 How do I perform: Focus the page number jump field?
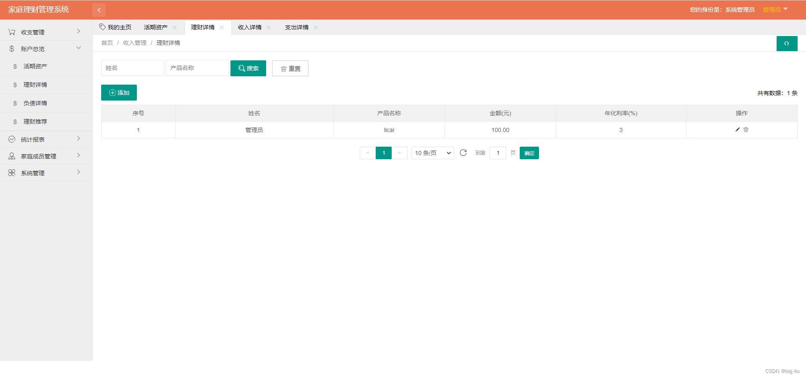(x=498, y=153)
